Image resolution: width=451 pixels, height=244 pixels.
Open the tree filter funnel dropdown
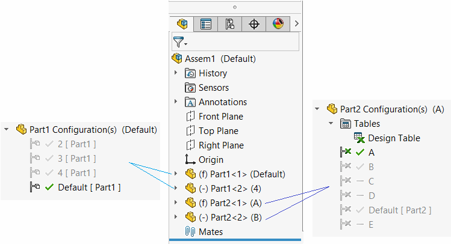[180, 42]
